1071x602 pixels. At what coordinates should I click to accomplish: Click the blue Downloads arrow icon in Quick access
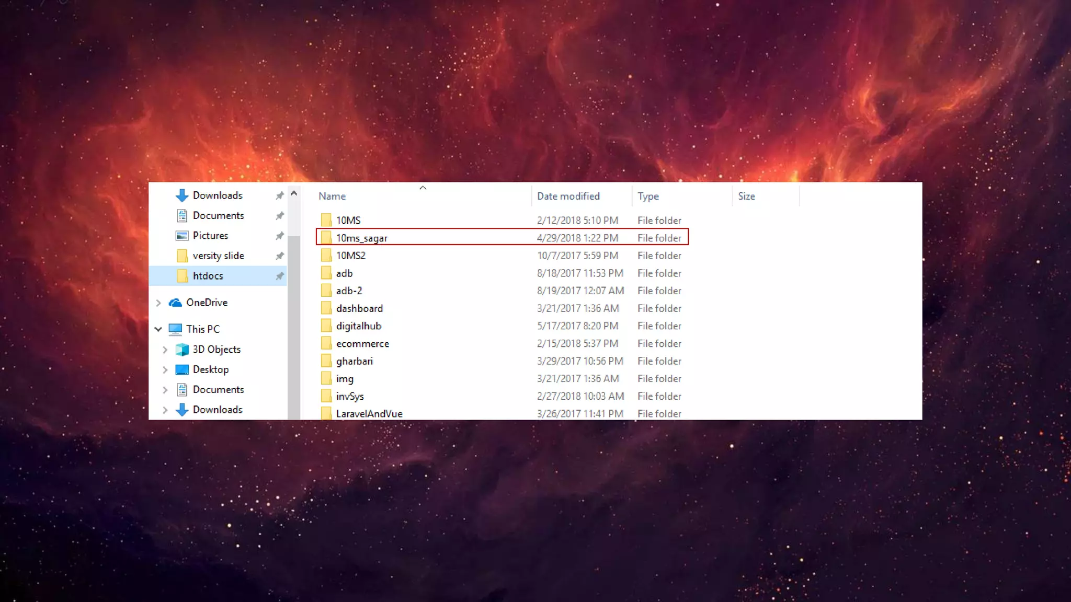pos(181,195)
